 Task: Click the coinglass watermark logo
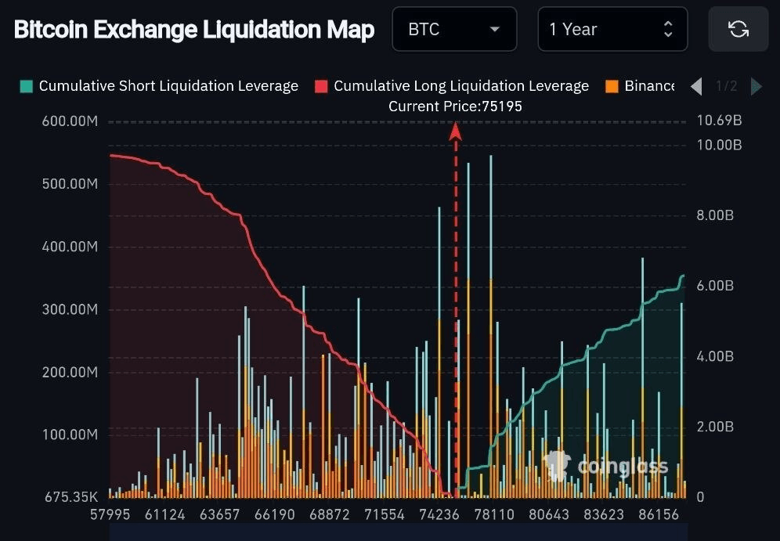pyautogui.click(x=607, y=467)
